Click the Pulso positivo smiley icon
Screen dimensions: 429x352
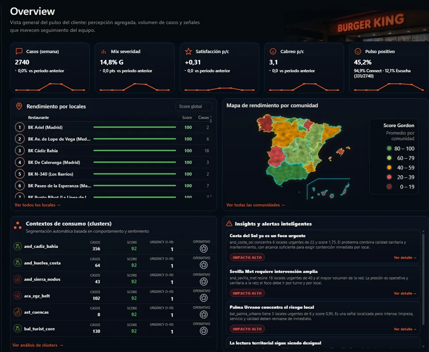pyautogui.click(x=358, y=51)
